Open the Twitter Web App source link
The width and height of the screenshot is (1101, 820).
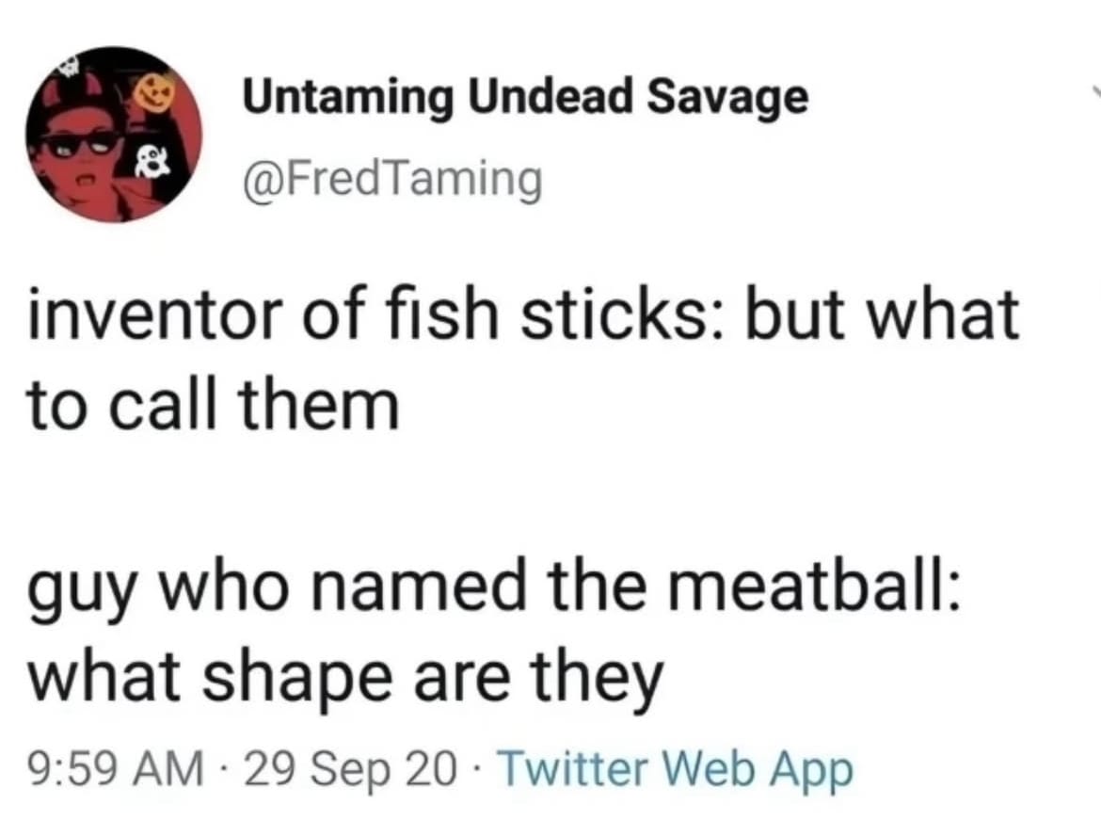point(674,768)
